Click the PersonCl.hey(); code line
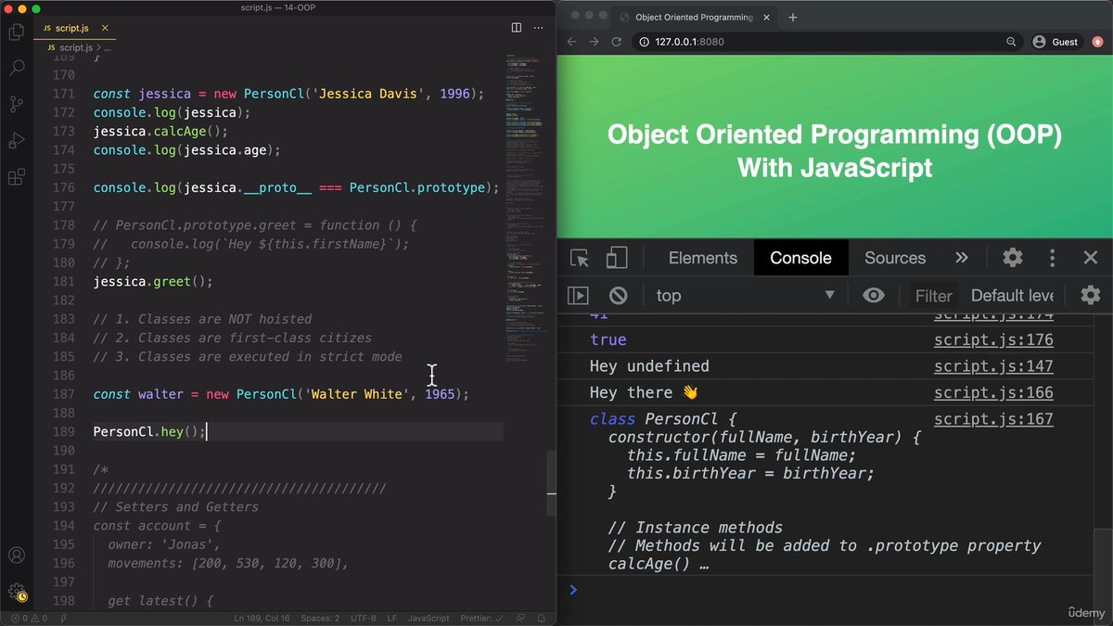The height and width of the screenshot is (626, 1113). 149,432
